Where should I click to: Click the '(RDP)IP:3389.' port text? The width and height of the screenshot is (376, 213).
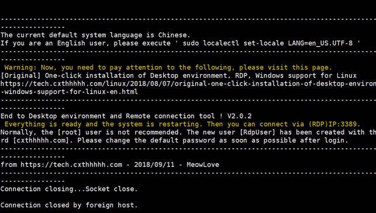334,124
